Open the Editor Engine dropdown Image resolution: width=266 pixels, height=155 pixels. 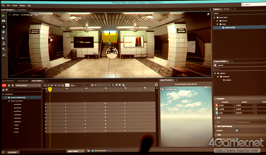[75, 151]
